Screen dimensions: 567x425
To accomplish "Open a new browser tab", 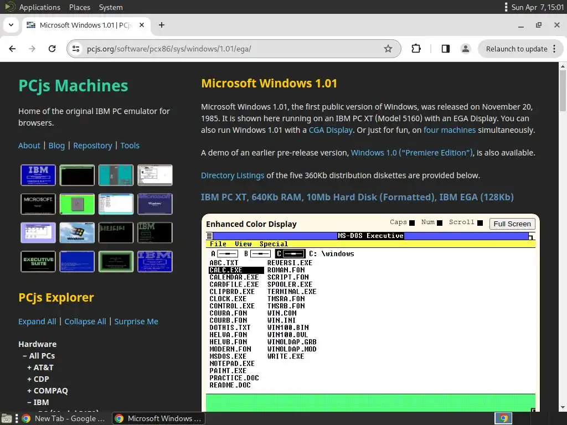I will (x=162, y=25).
